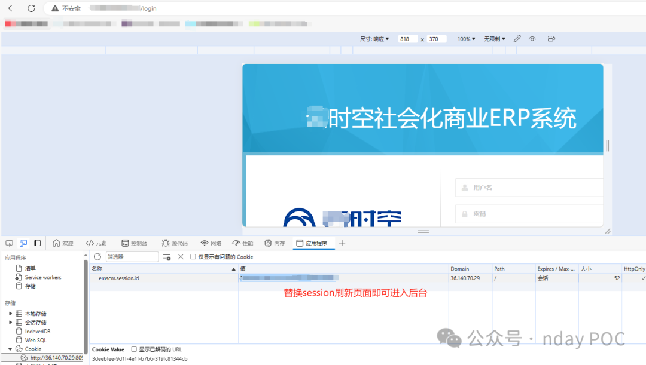Check 显示已解码的 URL checkbox
646x365 pixels.
[134, 349]
